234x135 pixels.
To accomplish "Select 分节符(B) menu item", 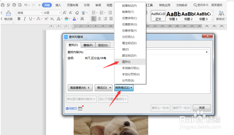I will click(x=130, y=80).
